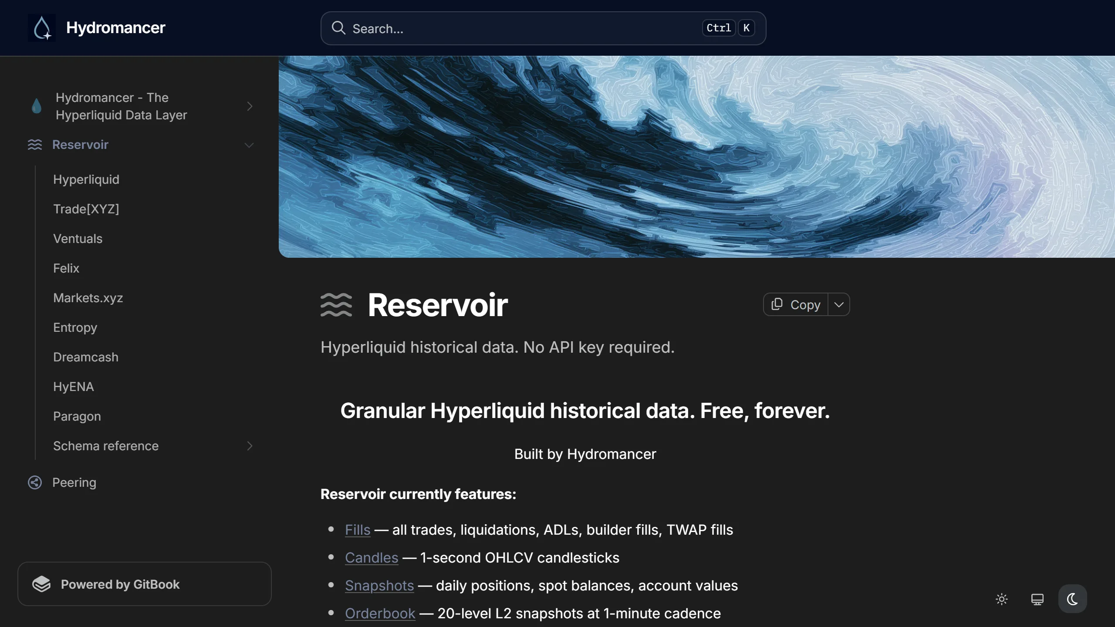Click the ocean wave banner image

(697, 157)
